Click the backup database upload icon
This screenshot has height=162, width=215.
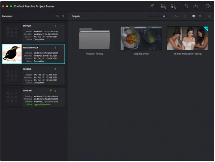(186, 6)
